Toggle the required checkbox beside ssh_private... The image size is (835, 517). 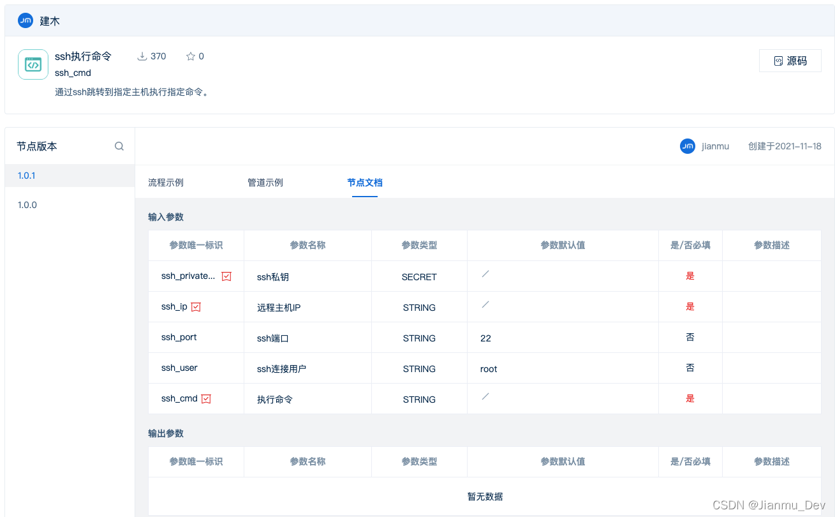[x=226, y=276]
